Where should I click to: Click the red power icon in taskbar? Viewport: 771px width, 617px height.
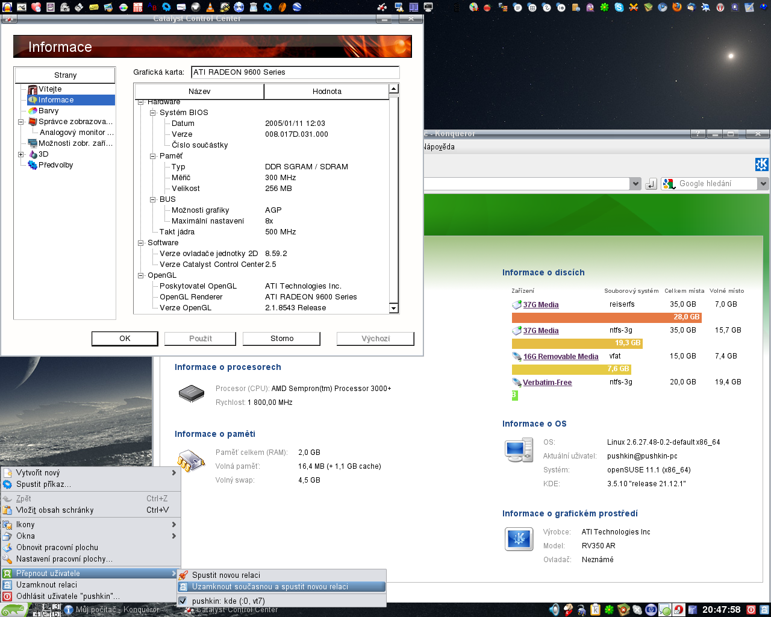[x=751, y=610]
